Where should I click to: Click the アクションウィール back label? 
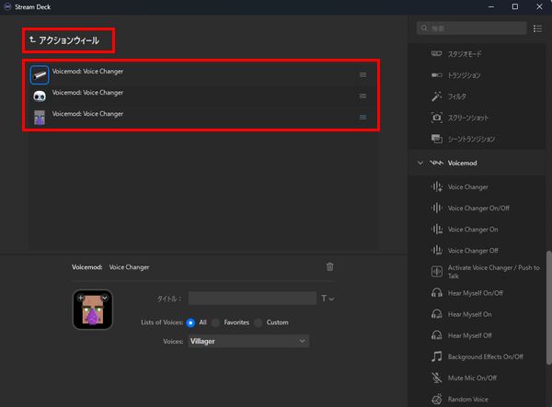coord(69,40)
